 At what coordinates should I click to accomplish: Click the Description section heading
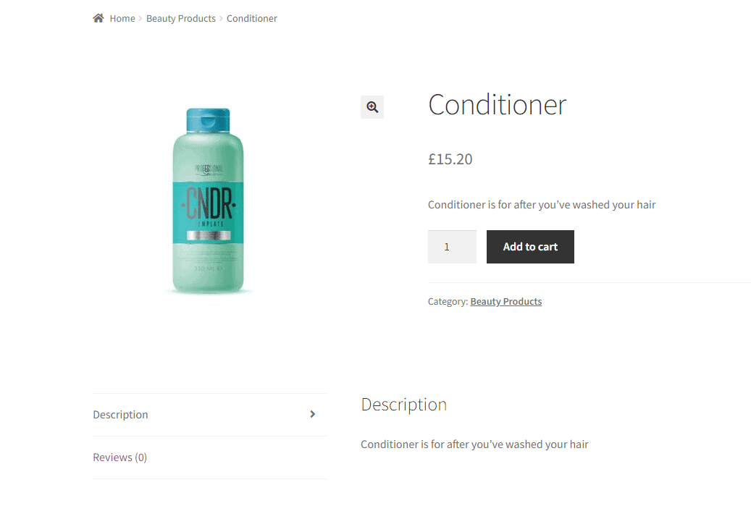click(403, 405)
